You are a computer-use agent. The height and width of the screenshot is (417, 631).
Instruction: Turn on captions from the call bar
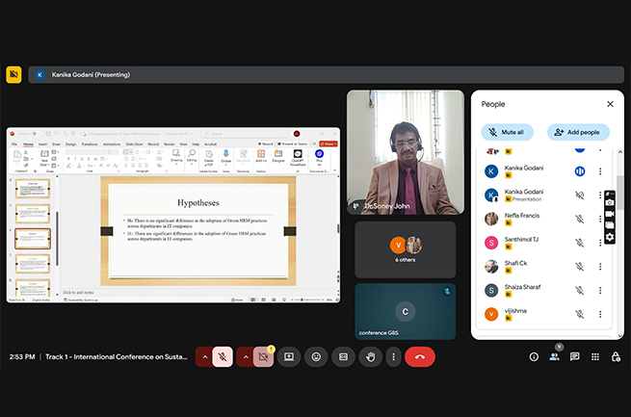(343, 356)
